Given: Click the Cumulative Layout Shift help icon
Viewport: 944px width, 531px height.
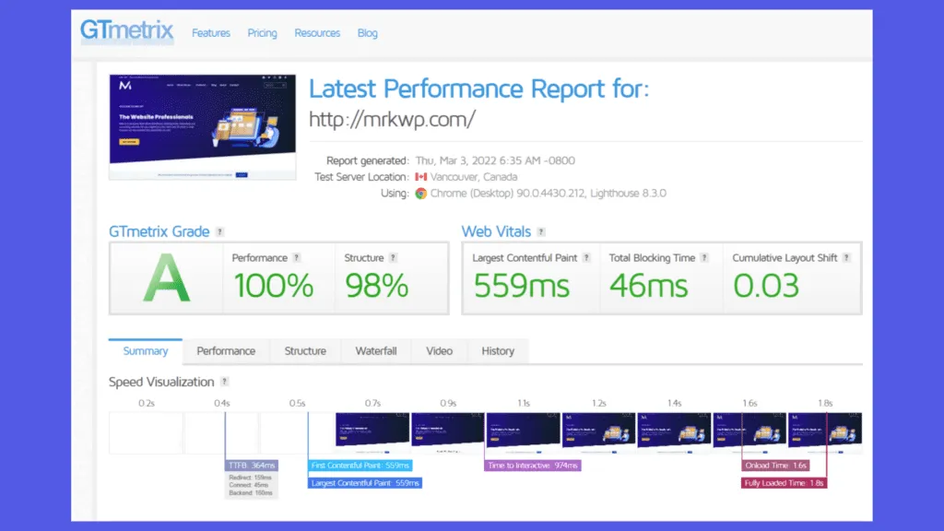Looking at the screenshot, I should [x=846, y=258].
